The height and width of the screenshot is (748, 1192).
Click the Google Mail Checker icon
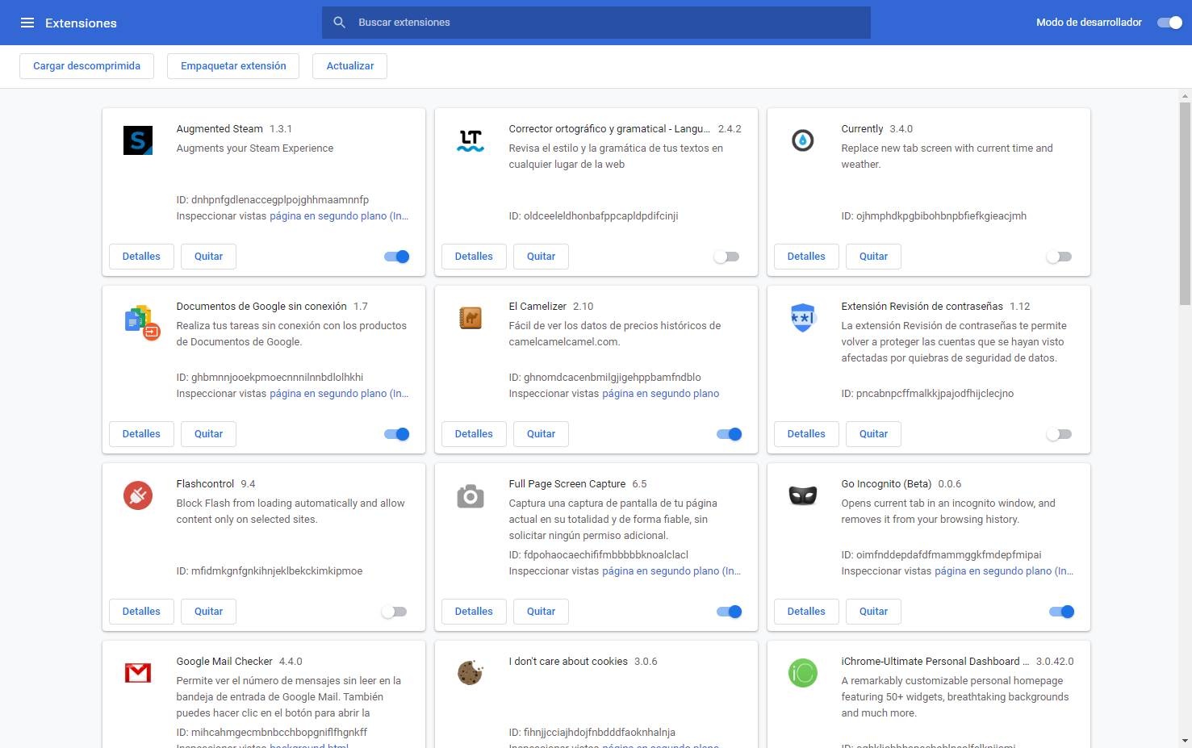138,672
